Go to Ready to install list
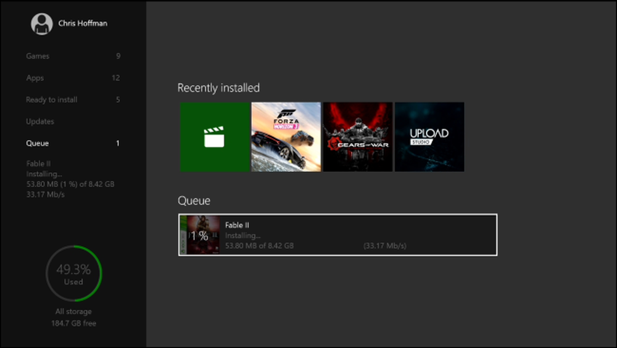 coord(73,99)
